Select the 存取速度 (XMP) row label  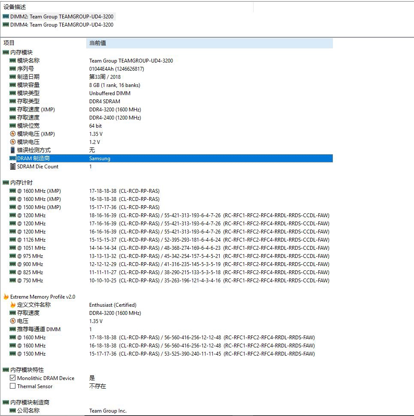pos(36,109)
